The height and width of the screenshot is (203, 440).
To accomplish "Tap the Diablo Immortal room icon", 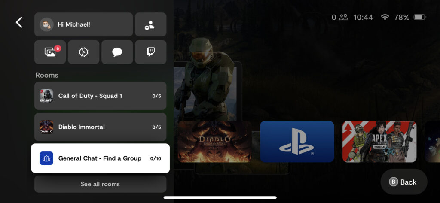I will pos(46,127).
